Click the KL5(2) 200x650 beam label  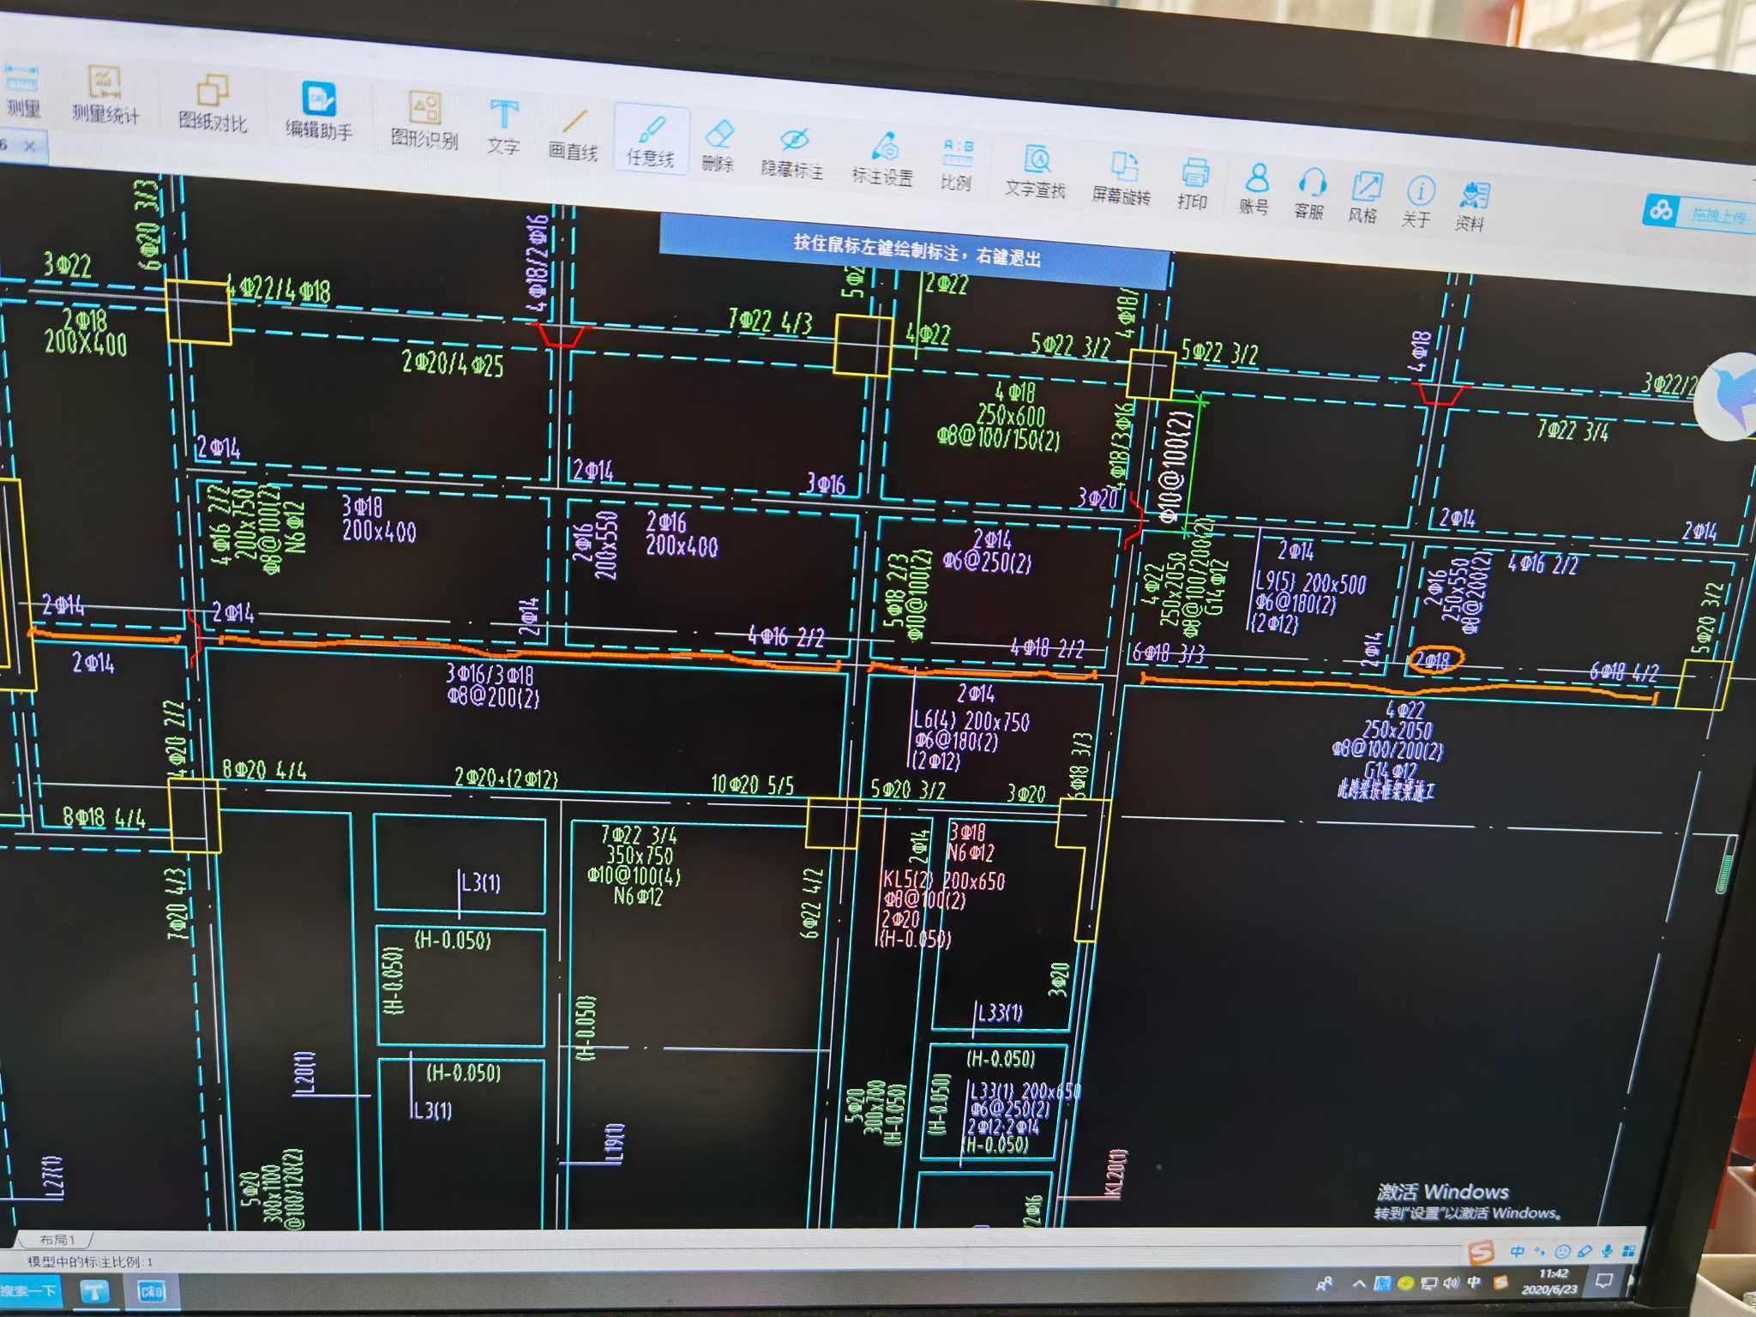click(x=943, y=881)
